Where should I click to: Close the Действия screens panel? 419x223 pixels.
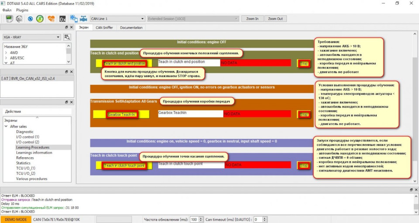[71, 102]
